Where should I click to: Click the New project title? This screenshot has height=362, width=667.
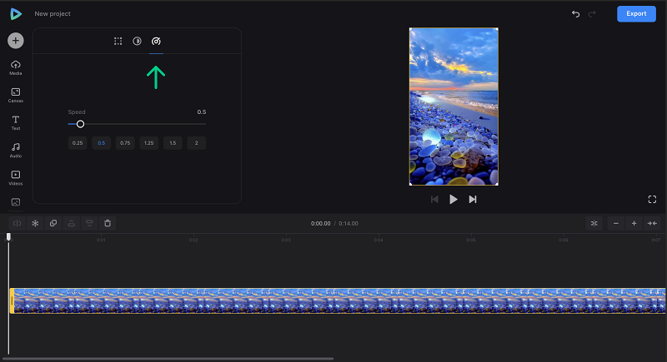click(x=53, y=13)
